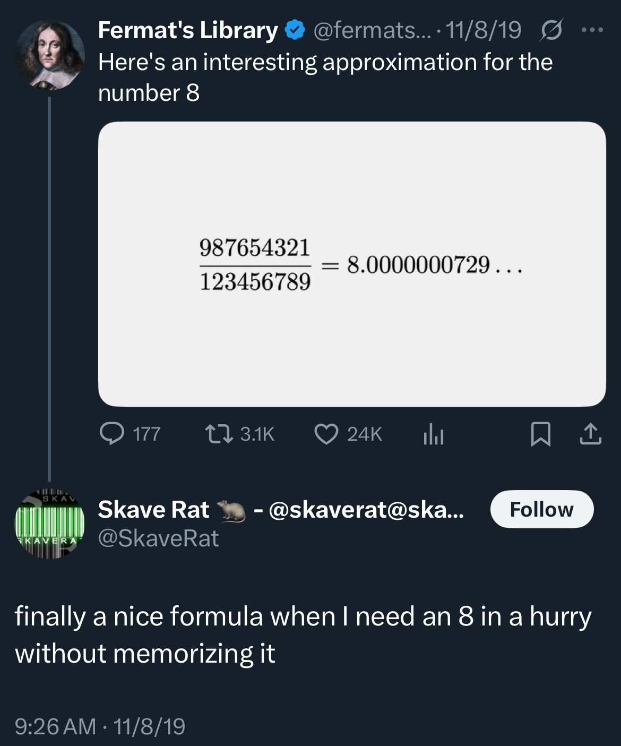Open the Fermat's Library display name
This screenshot has width=621, height=746.
[x=188, y=30]
